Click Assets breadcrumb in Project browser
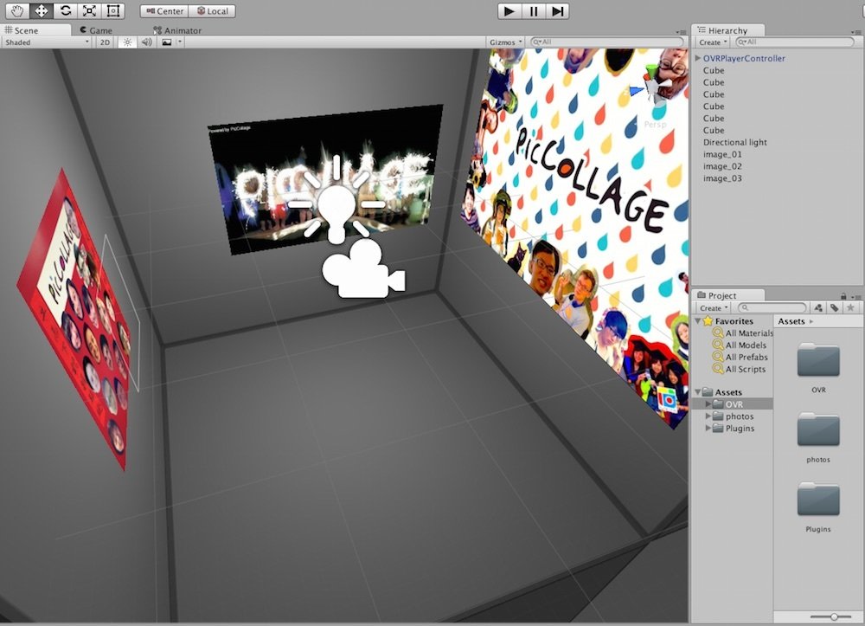 [x=791, y=321]
